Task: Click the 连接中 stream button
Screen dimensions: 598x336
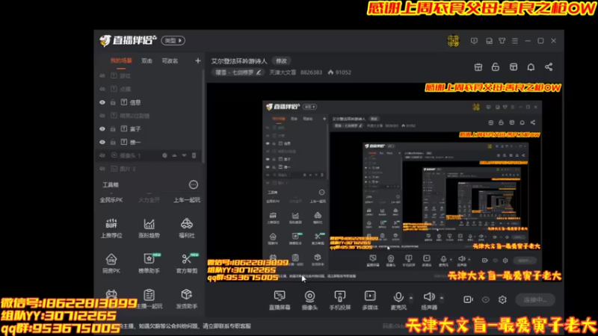Action: 535,300
